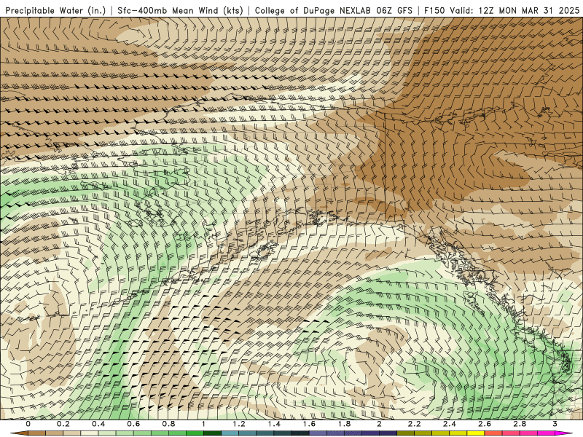Viewport: 583px width, 437px height.
Task: Click the '2.8' legend scale label
Action: (x=520, y=424)
